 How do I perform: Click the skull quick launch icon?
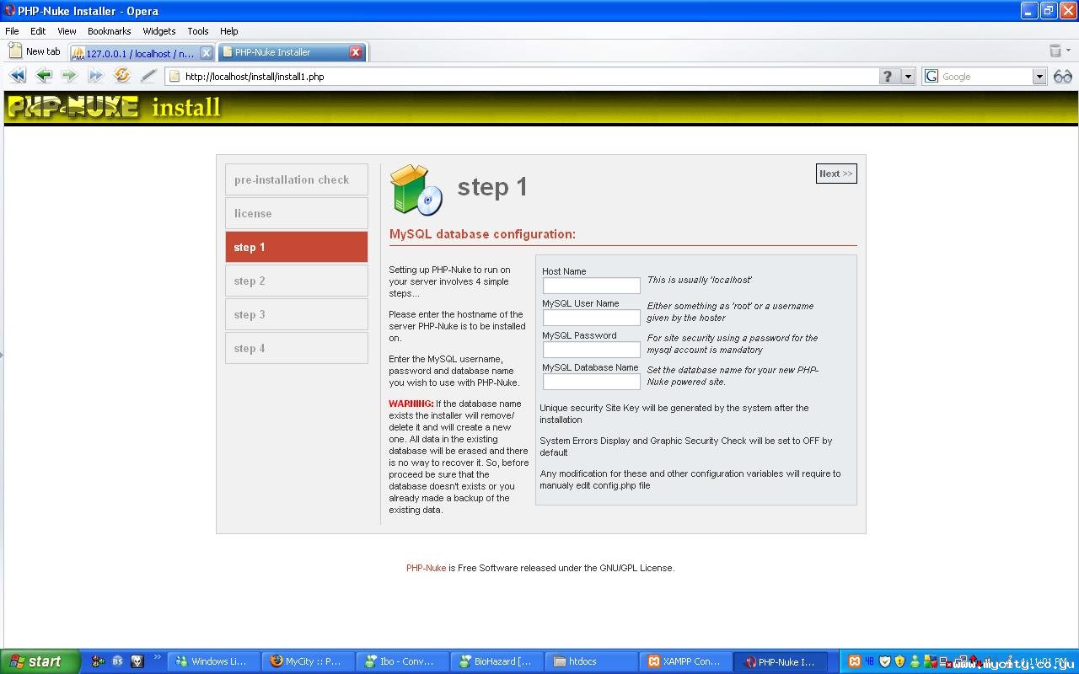click(x=137, y=661)
